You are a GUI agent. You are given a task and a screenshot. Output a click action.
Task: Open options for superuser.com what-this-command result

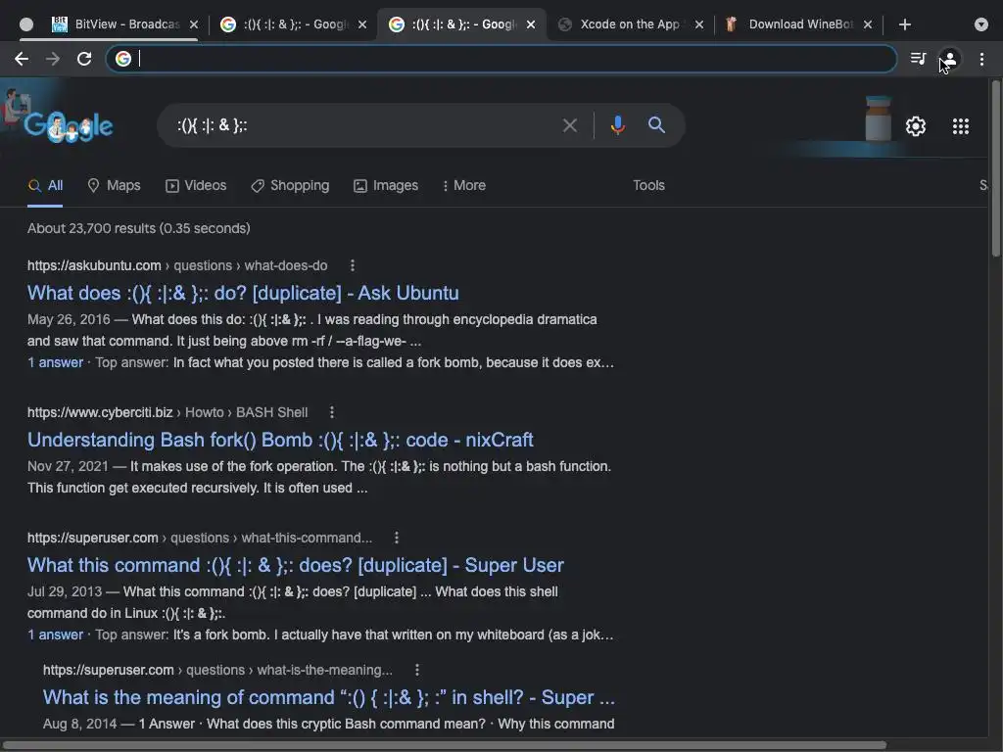click(397, 538)
